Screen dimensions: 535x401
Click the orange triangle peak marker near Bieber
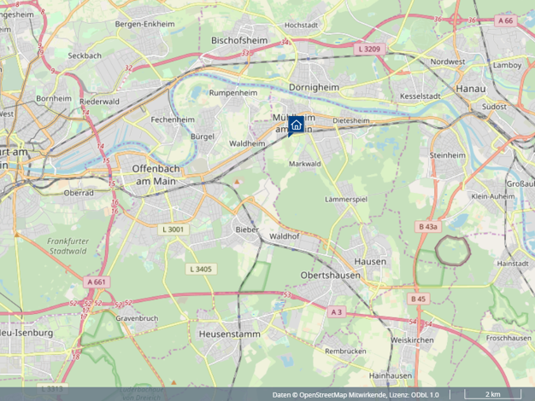(x=237, y=182)
